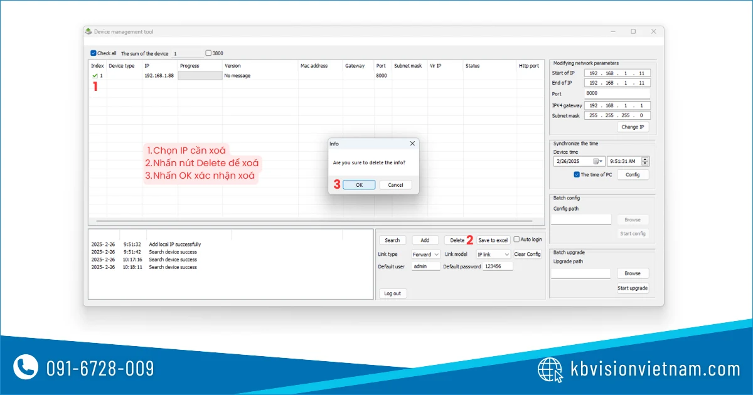The image size is (753, 395).
Task: Close the Info dialog with the X
Action: 412,144
